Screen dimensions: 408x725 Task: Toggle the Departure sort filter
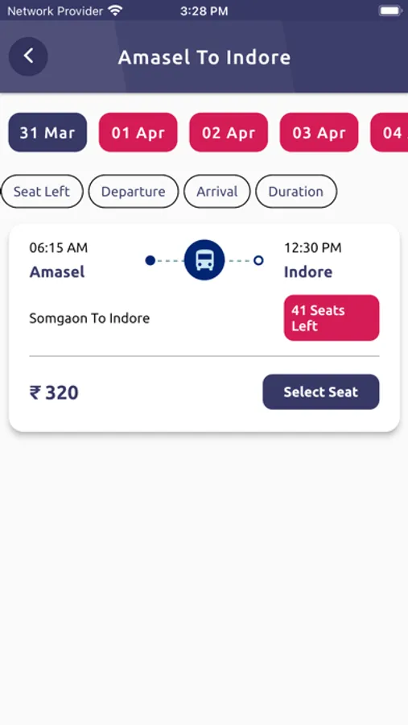(x=133, y=192)
